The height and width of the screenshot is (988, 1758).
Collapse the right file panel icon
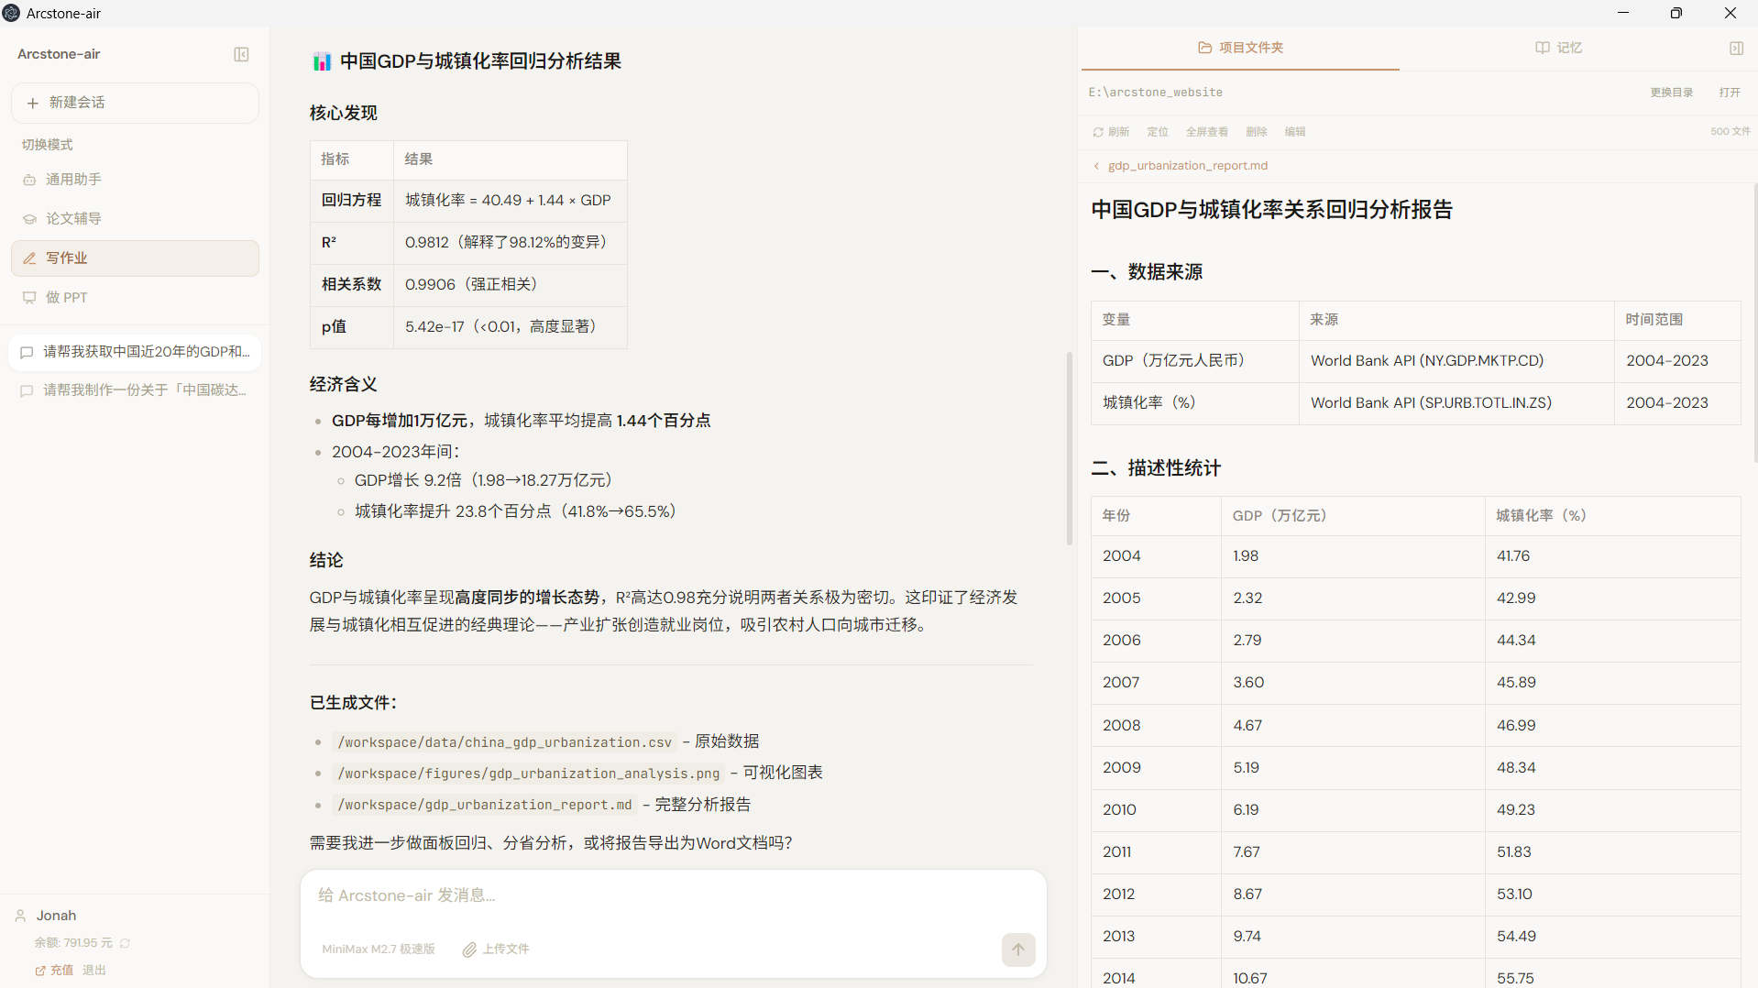[1736, 48]
